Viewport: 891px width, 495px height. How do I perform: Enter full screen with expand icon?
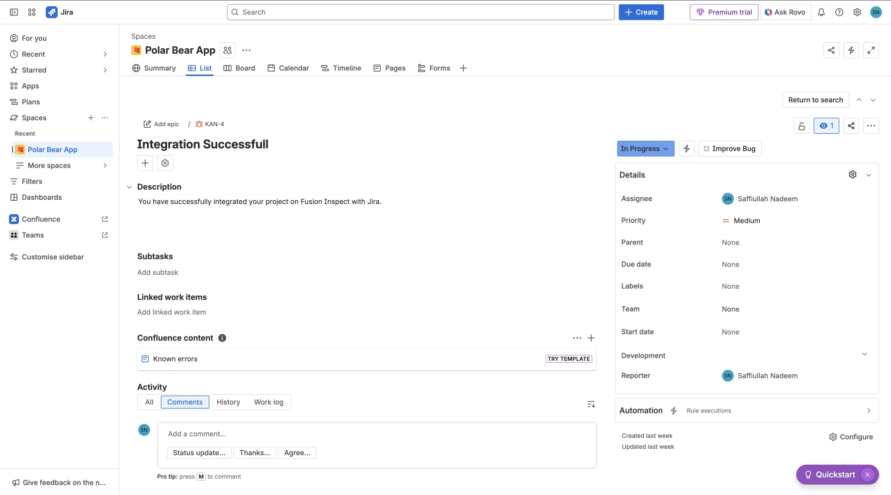pyautogui.click(x=871, y=50)
